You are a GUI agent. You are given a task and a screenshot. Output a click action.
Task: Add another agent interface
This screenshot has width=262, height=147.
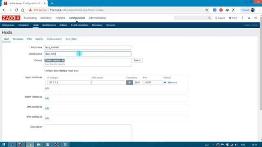(47, 88)
